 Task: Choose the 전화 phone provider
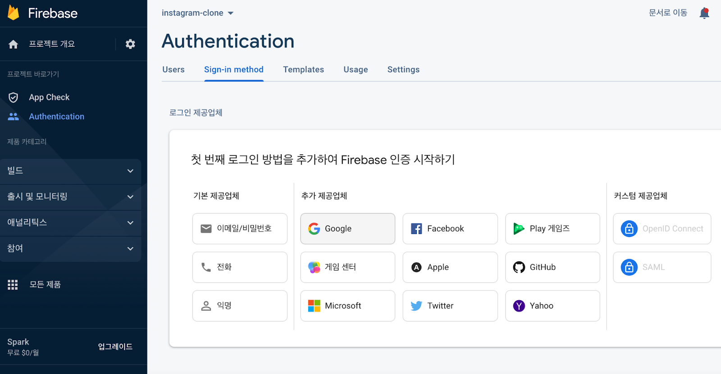pos(240,267)
